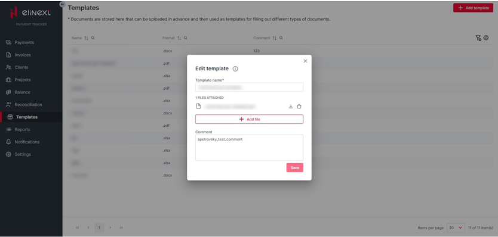Search within the Format column

(x=186, y=38)
